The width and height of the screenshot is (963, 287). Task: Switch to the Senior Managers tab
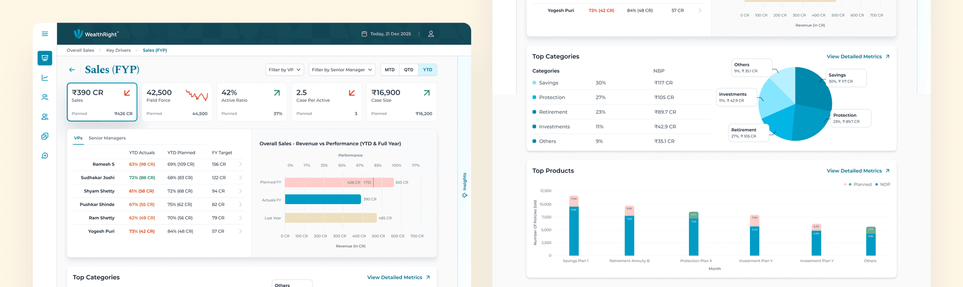point(107,138)
